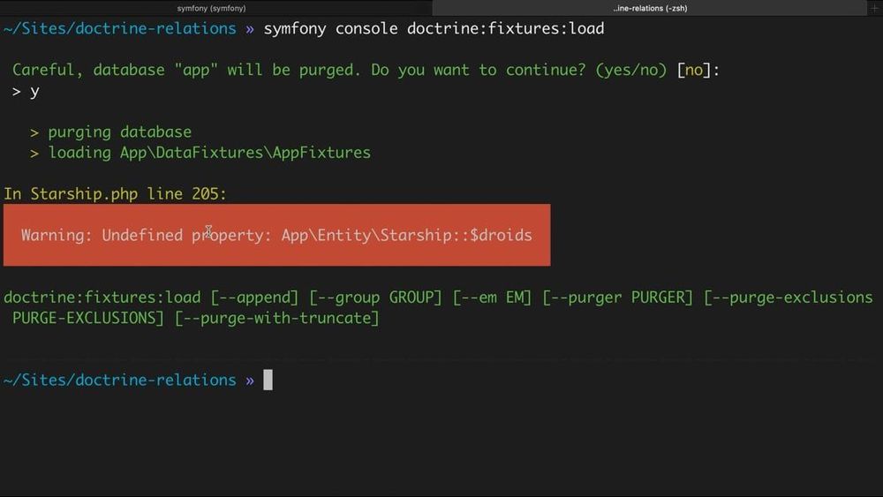Screen dimensions: 883x497
Task: Click the [--append] option in usage text
Action: [254, 297]
